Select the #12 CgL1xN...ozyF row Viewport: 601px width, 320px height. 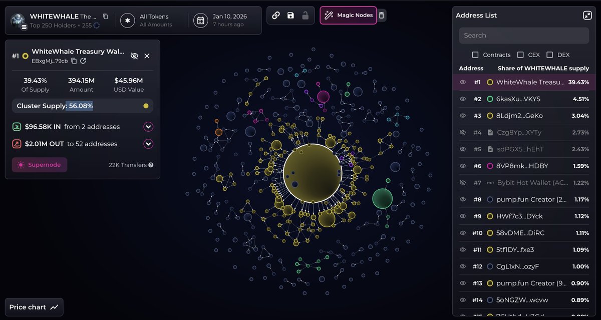[x=524, y=266]
